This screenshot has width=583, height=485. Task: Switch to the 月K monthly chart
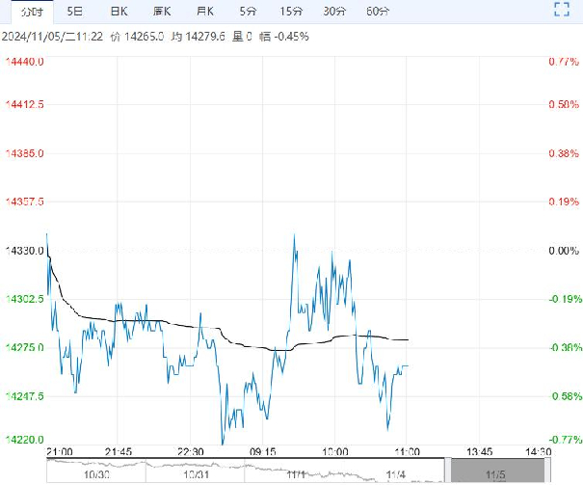point(204,12)
